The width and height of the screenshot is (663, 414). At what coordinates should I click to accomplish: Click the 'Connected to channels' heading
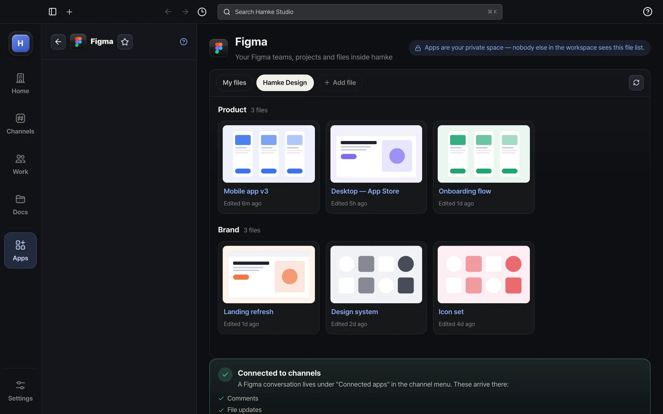pyautogui.click(x=279, y=373)
